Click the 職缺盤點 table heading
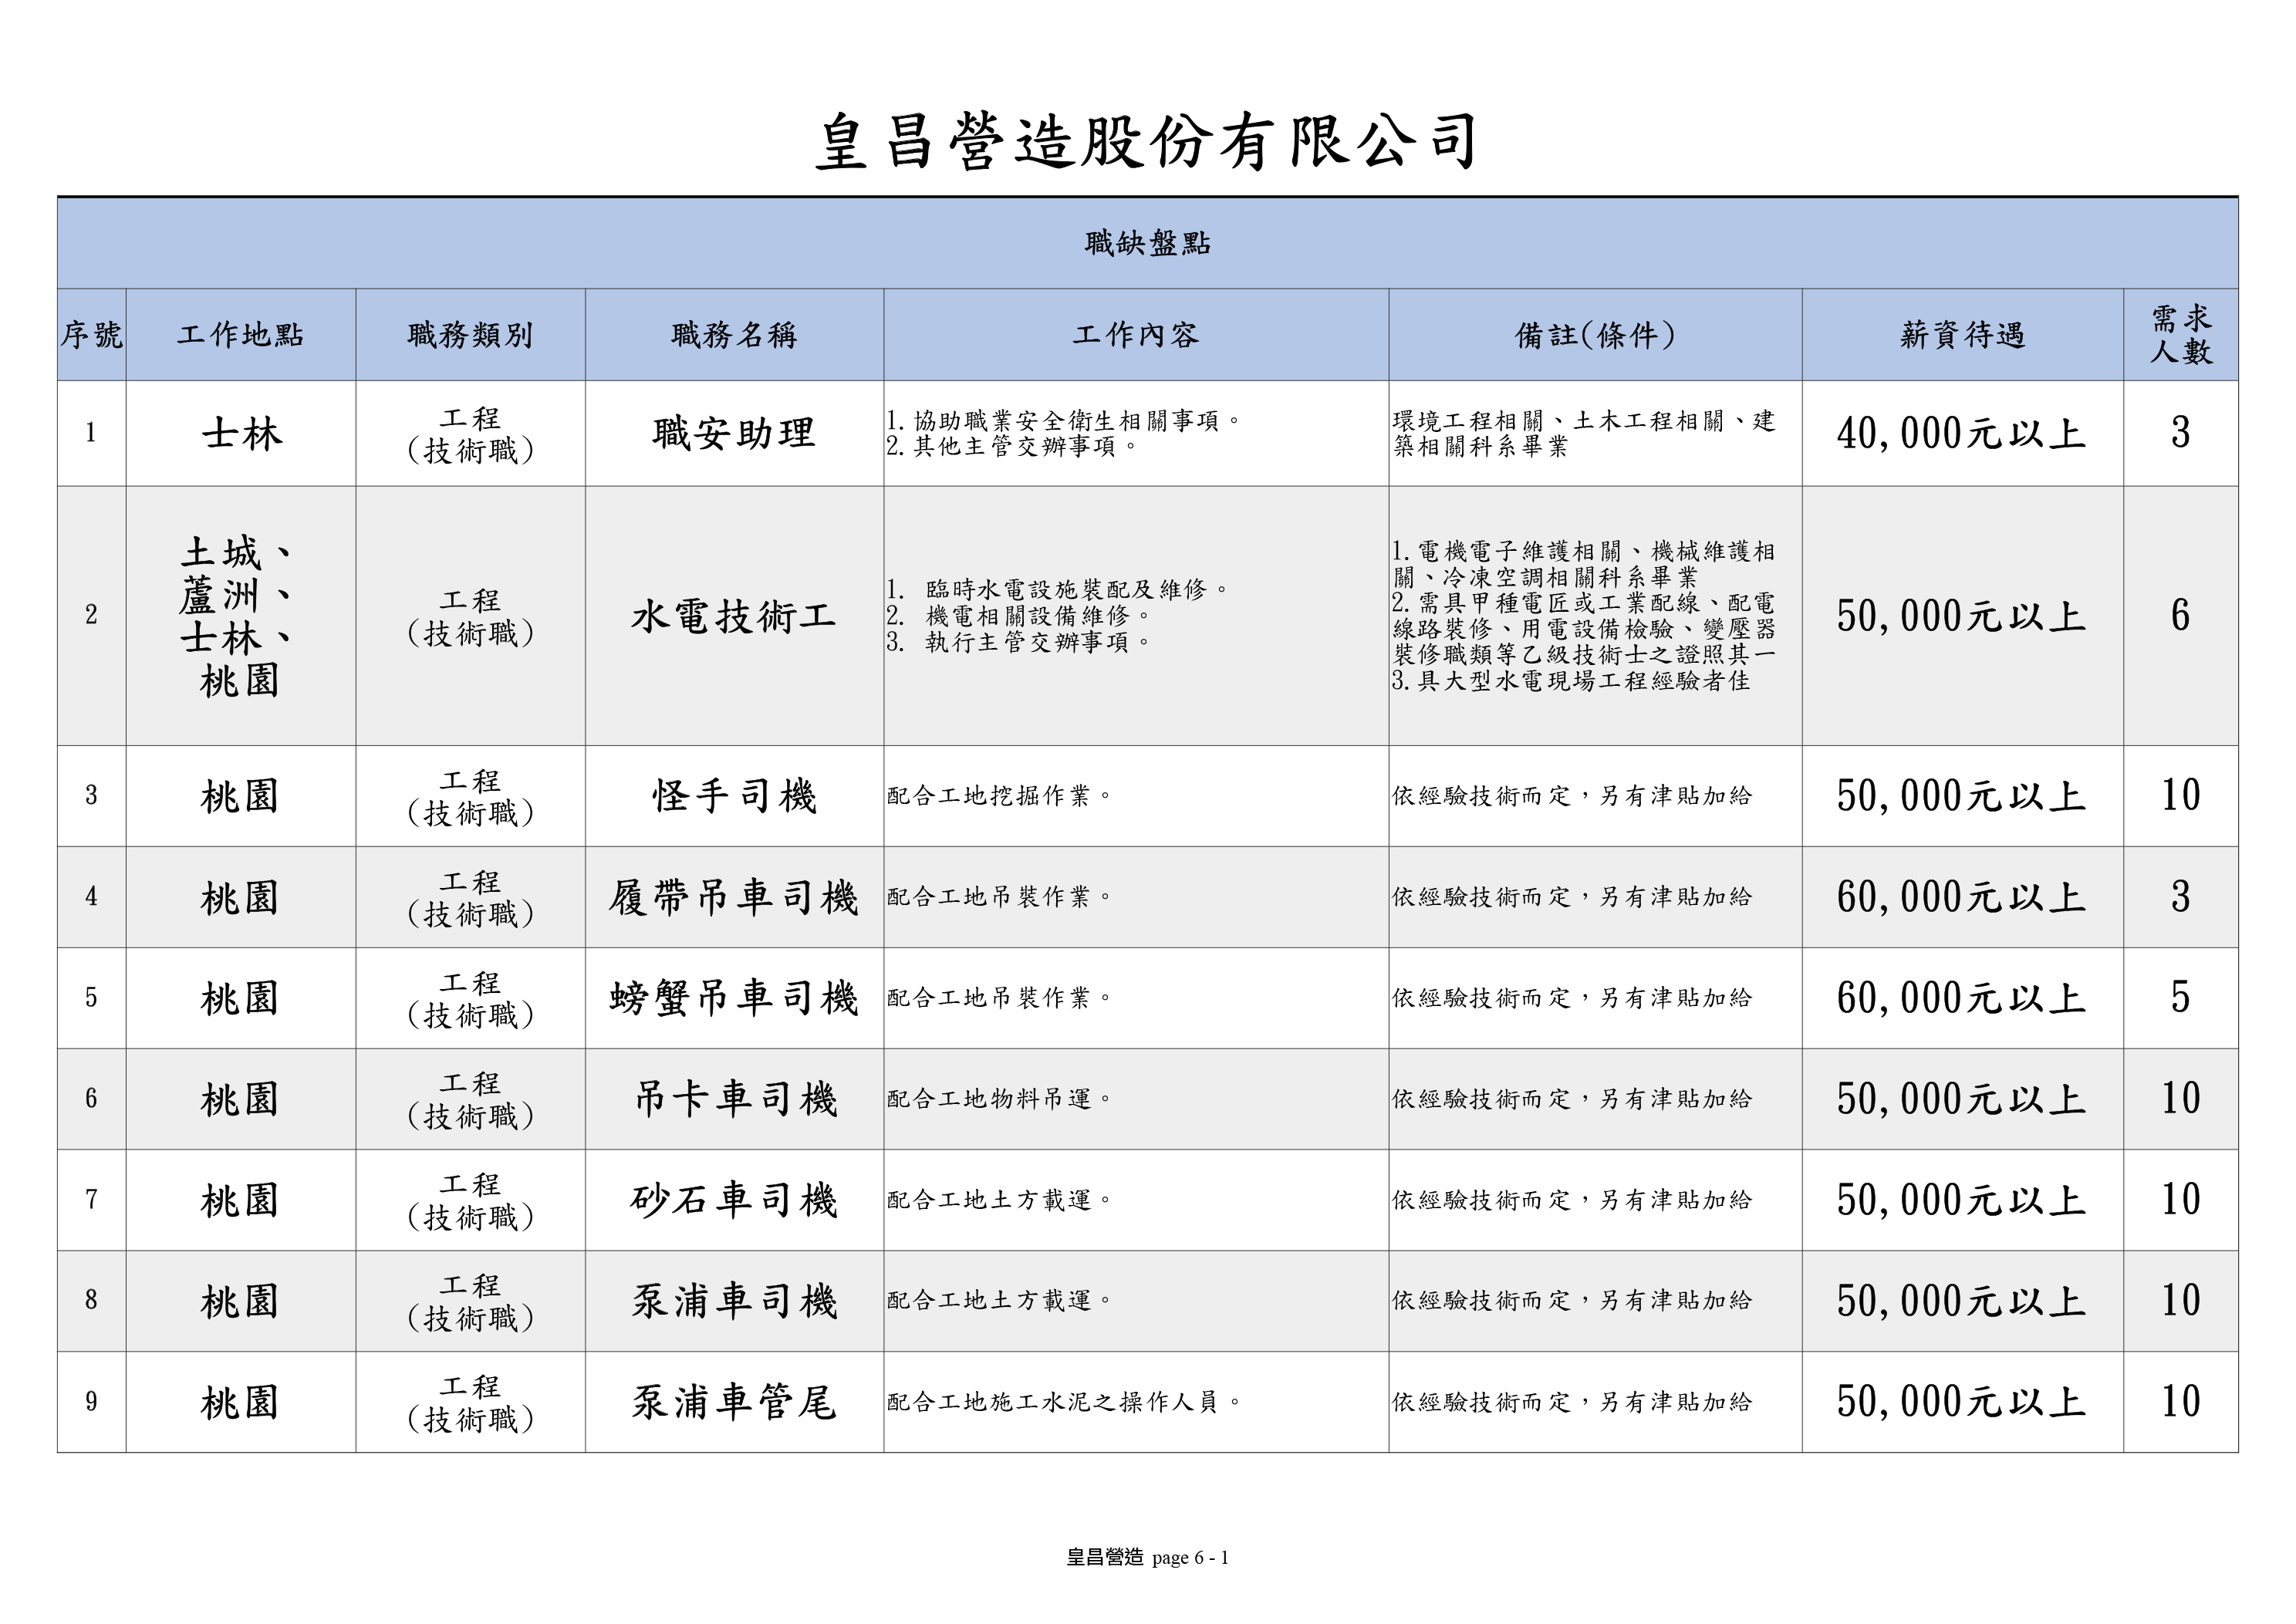 (x=1147, y=243)
